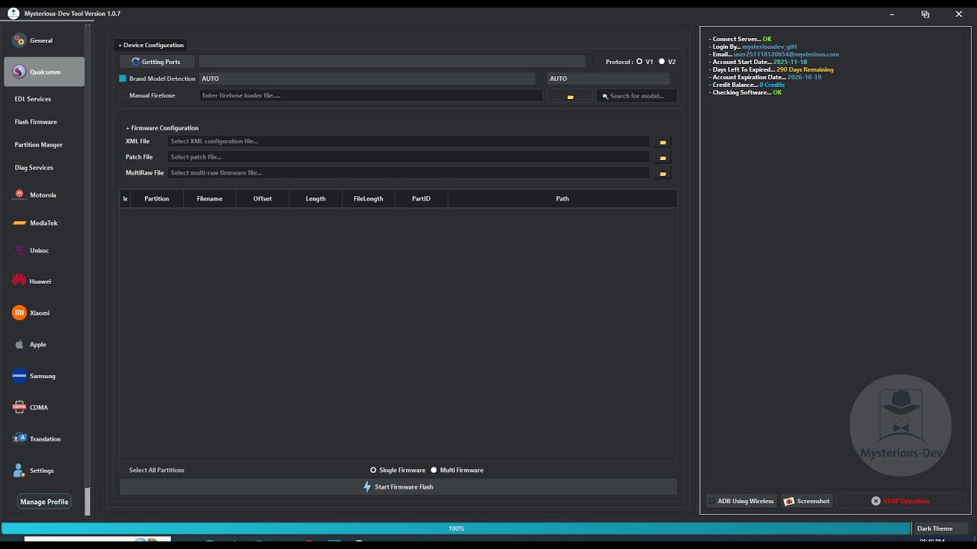The width and height of the screenshot is (977, 549).
Task: Open Flash Firmware submenu
Action: pos(36,122)
